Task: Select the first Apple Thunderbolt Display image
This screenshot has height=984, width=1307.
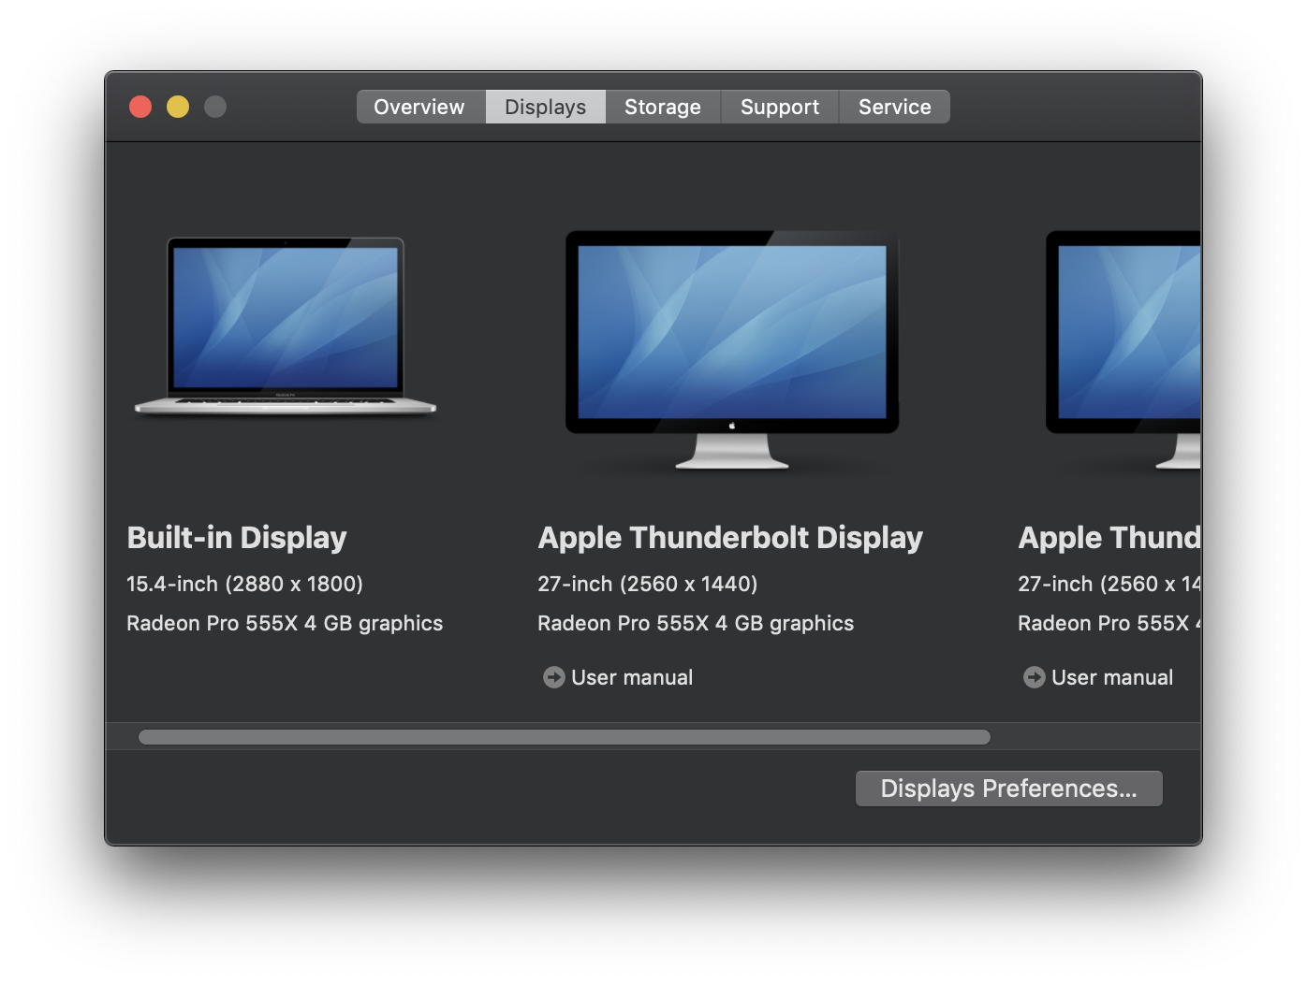Action: click(x=732, y=350)
